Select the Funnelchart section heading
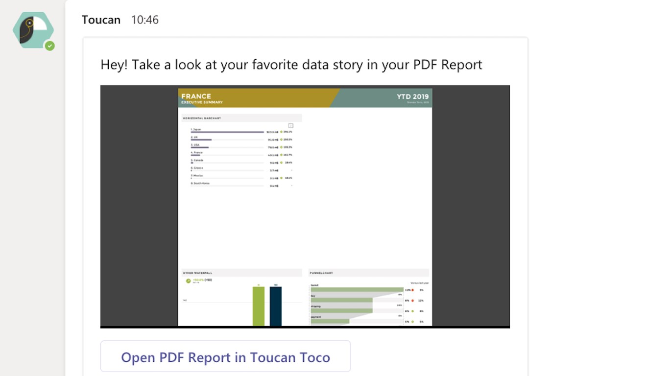The image size is (669, 376). coord(321,273)
